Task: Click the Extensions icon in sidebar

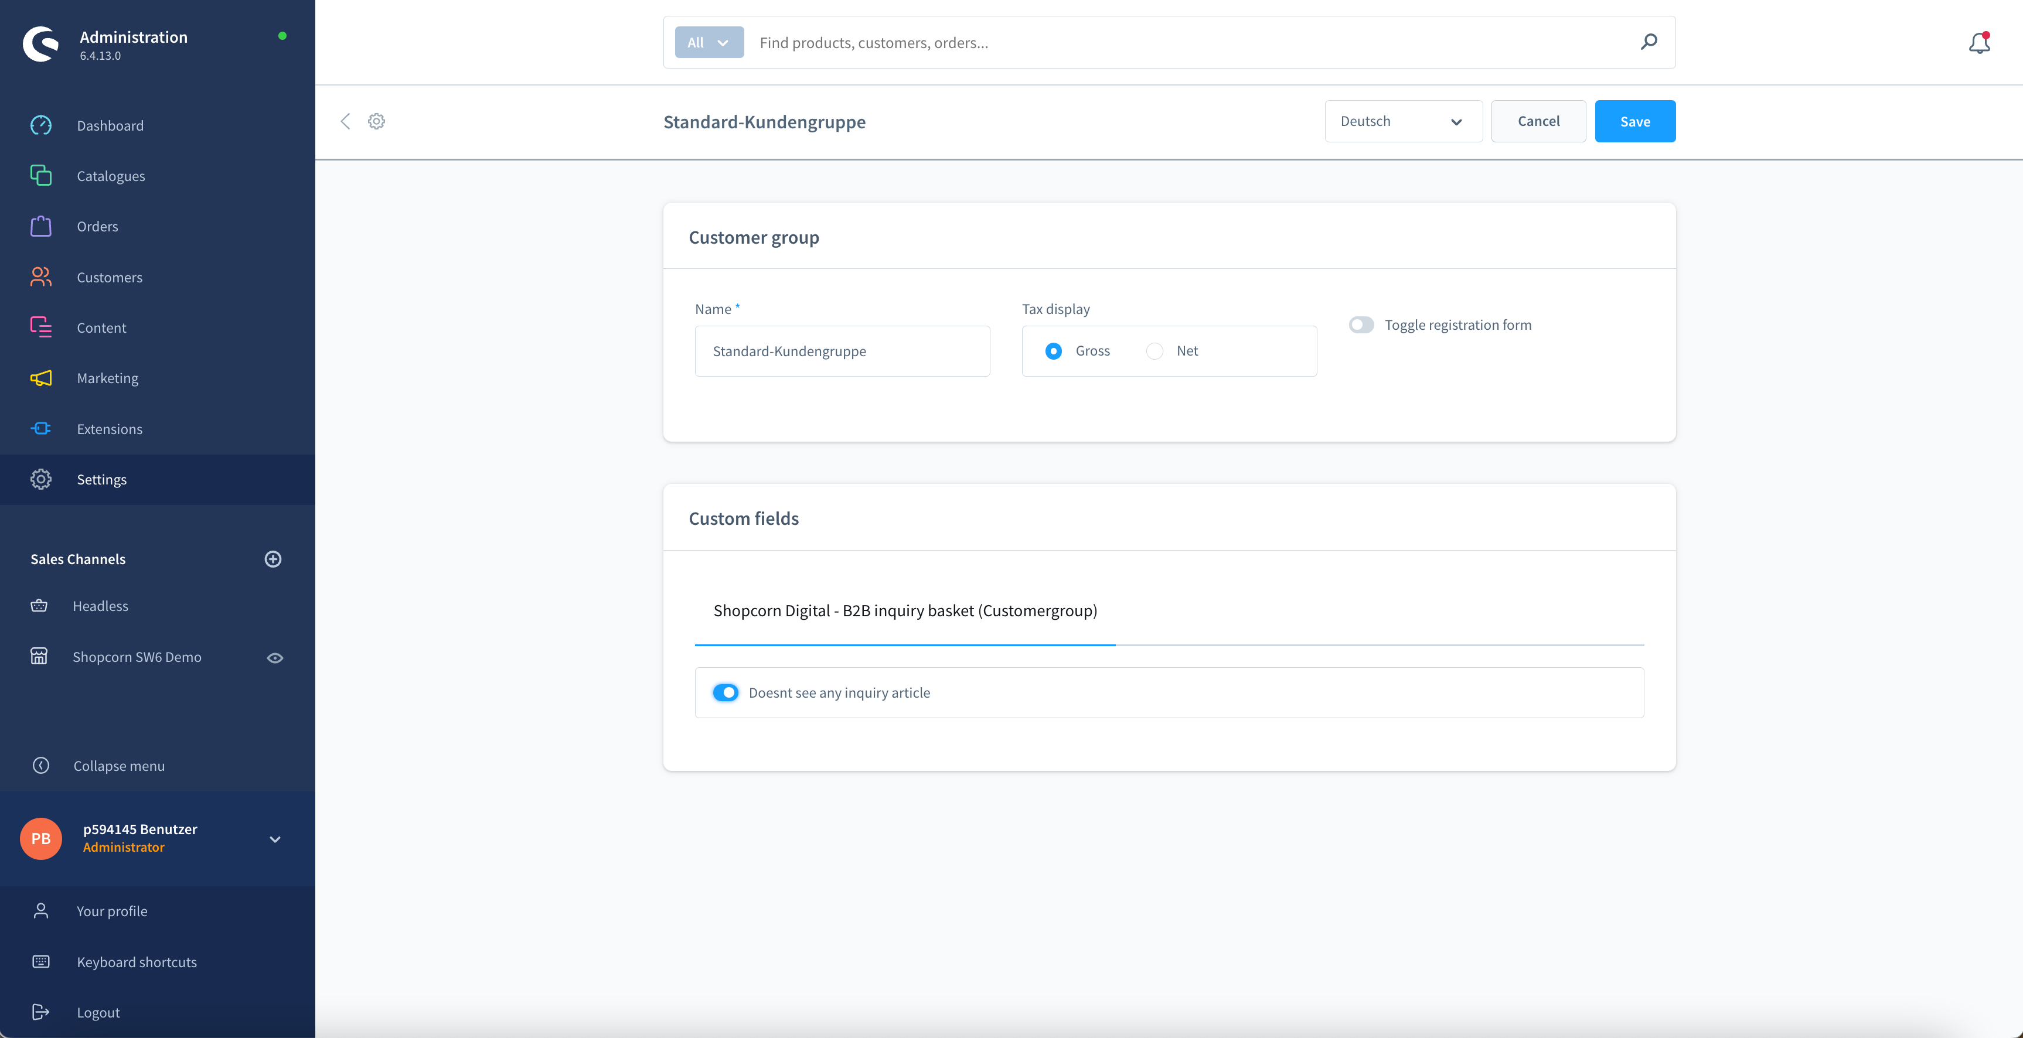Action: (41, 428)
